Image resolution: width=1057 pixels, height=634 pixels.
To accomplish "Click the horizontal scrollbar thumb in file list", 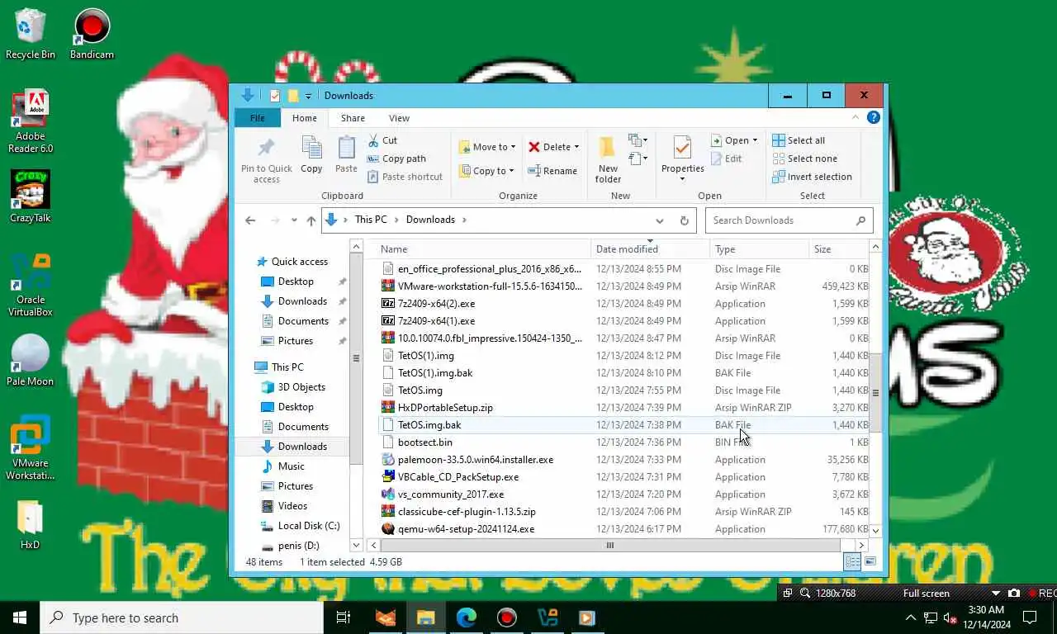I will click(x=610, y=545).
